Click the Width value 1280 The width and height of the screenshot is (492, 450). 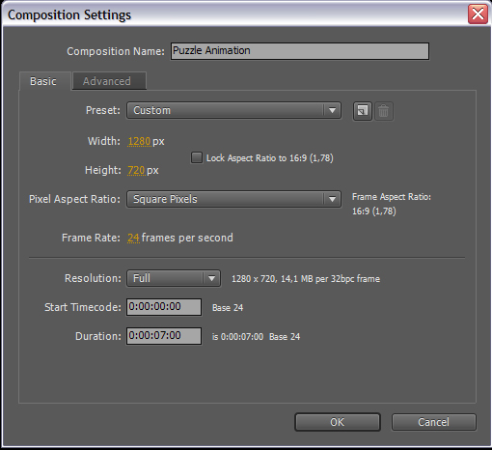coord(139,141)
